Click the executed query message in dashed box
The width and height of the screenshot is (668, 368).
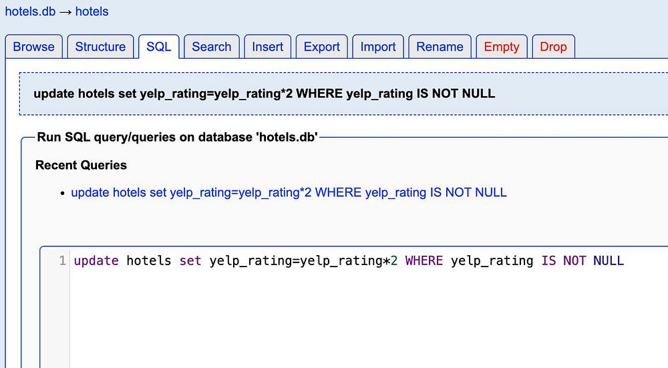click(264, 94)
